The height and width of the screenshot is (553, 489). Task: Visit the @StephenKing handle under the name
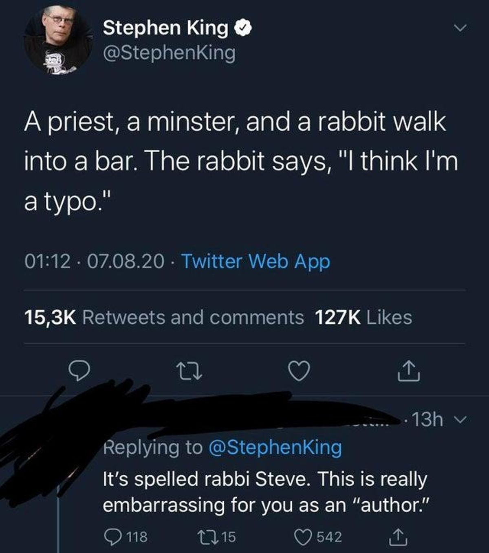click(170, 53)
